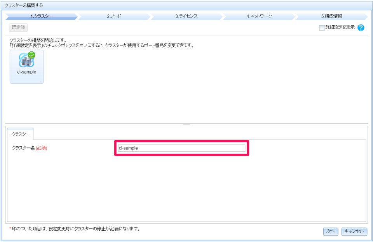Open help via the blue question mark icon
Screen dimensions: 373x242
(361, 28)
